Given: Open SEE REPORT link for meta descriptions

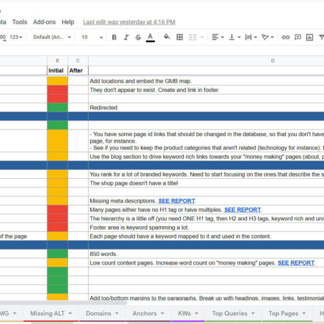Looking at the screenshot, I should (x=177, y=201).
